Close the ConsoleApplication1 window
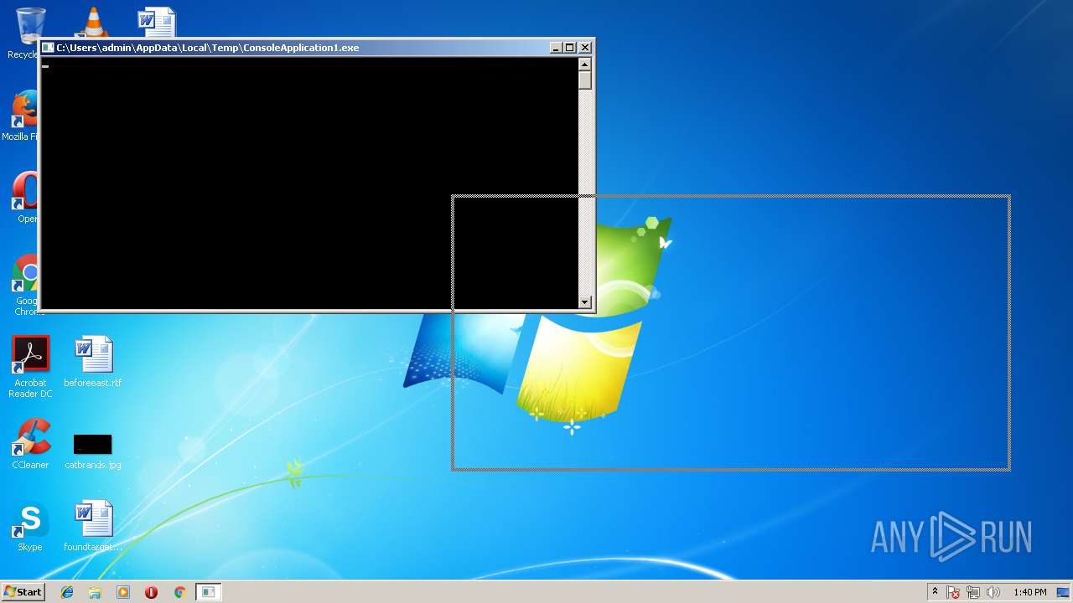1073x603 pixels. [585, 48]
